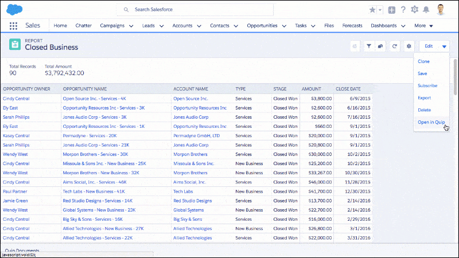The height and width of the screenshot is (258, 459).
Task: Open the Global Systems account link
Action: [189, 210]
